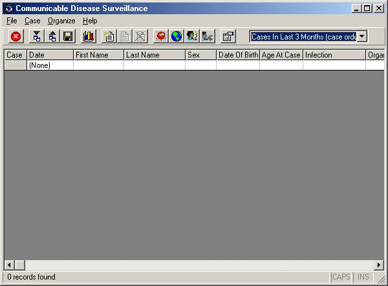Click the '0 records found' status text
This screenshot has height=286, width=388.
coord(31,277)
